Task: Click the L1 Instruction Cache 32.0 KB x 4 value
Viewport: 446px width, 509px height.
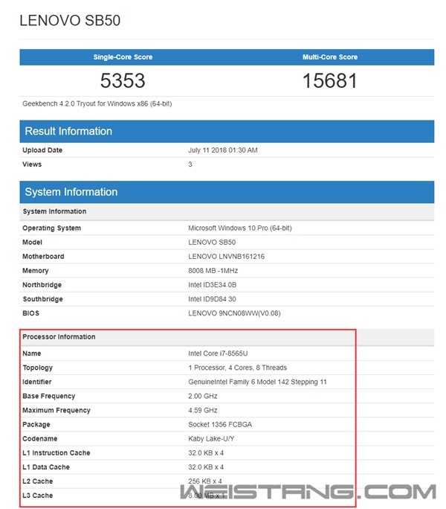Action: (x=206, y=453)
